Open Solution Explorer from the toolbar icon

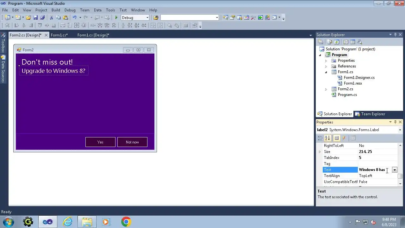[226, 18]
